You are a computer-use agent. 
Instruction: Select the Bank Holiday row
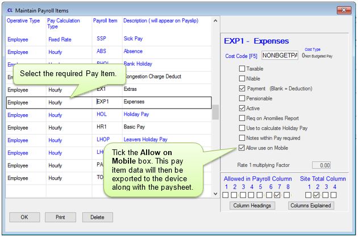click(109, 64)
